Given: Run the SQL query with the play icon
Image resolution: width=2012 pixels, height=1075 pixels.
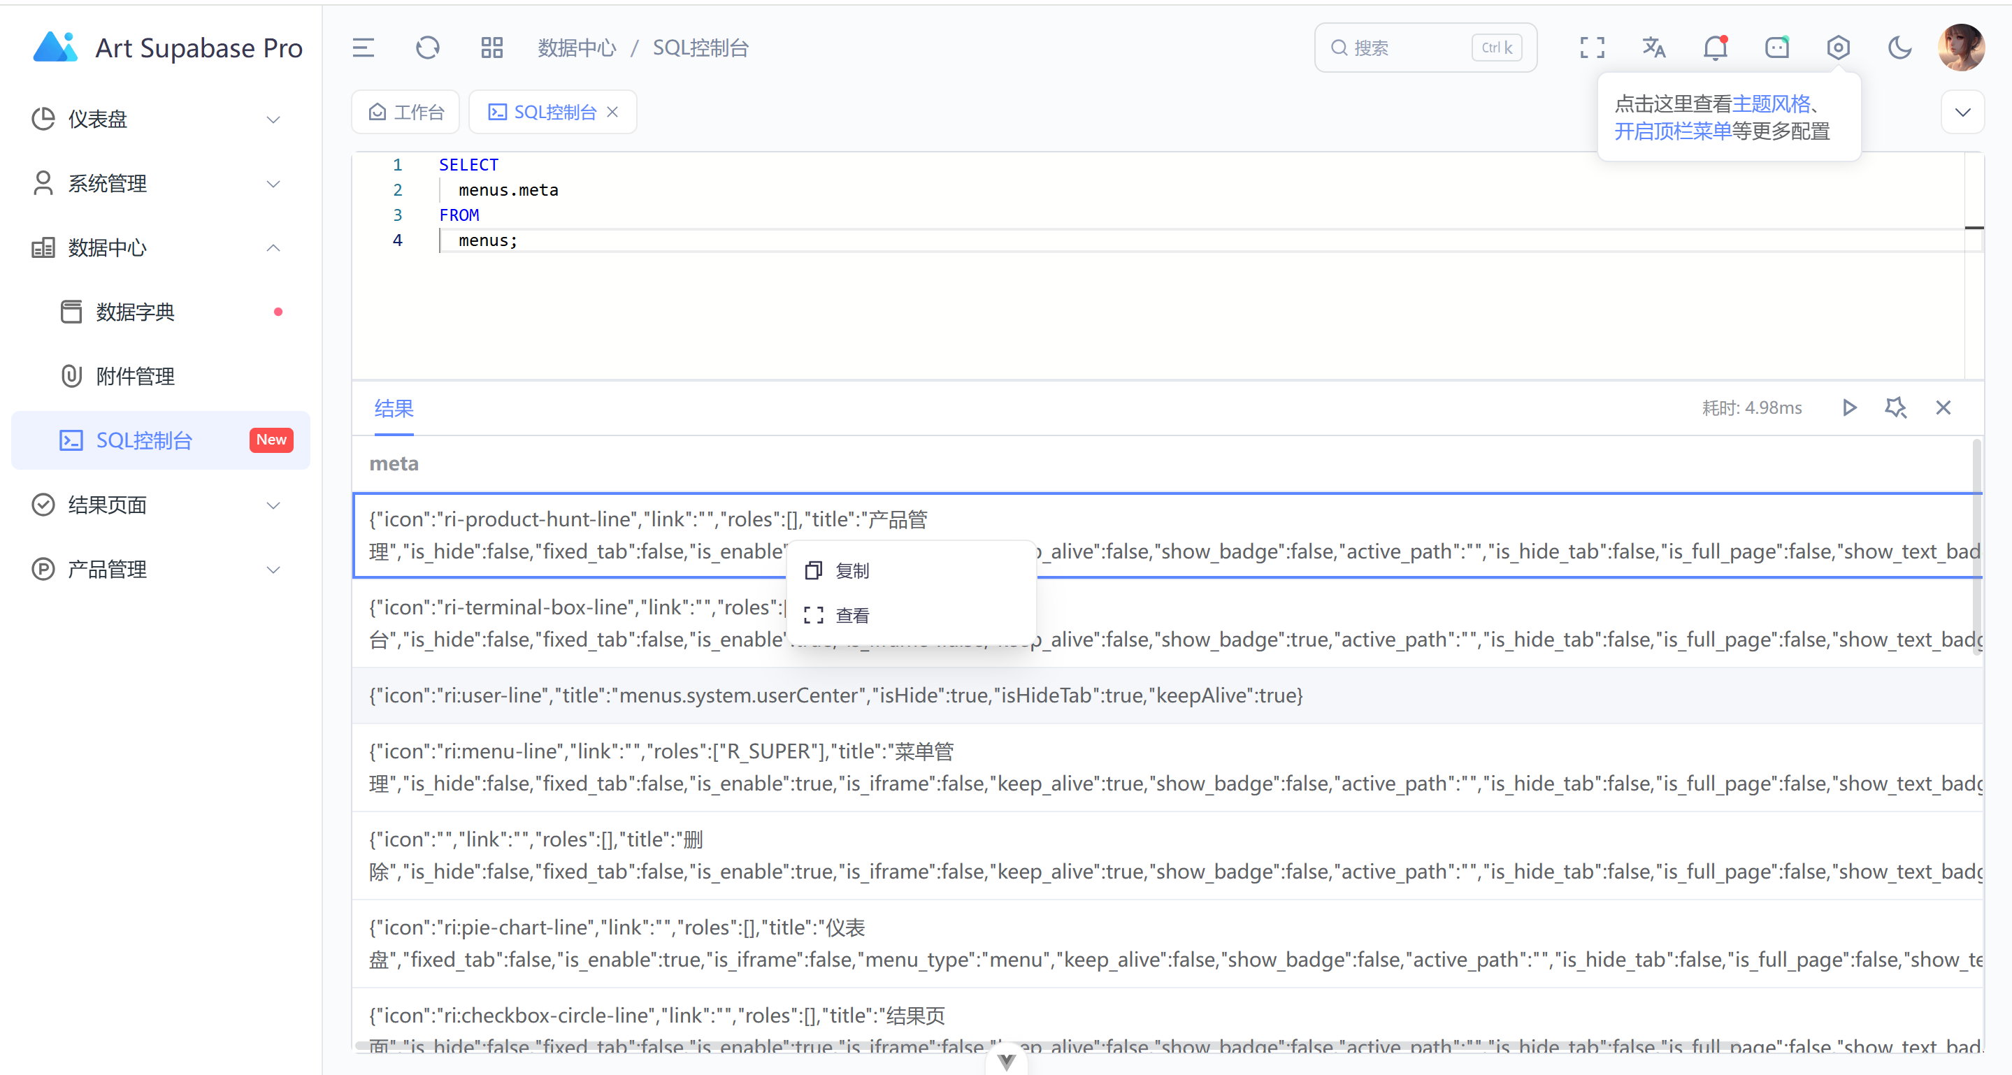Looking at the screenshot, I should 1848,407.
